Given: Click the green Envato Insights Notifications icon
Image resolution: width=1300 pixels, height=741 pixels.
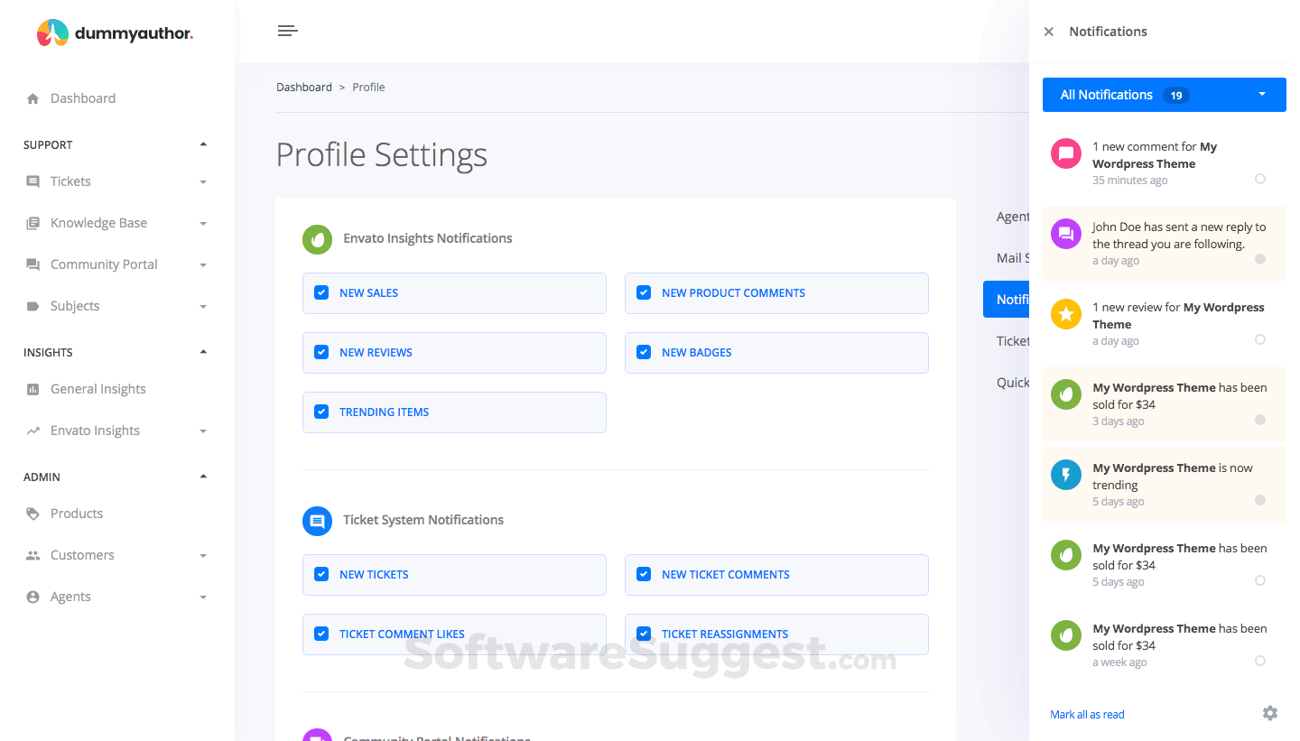Looking at the screenshot, I should coord(317,239).
